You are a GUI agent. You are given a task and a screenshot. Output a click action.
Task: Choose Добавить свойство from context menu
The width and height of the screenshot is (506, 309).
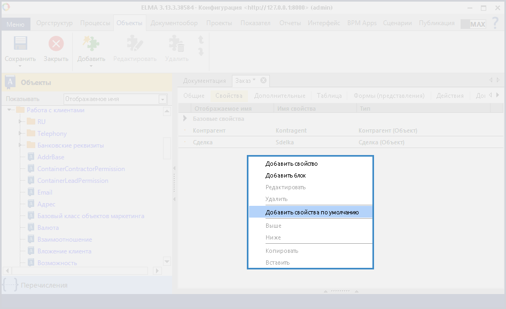[291, 164]
